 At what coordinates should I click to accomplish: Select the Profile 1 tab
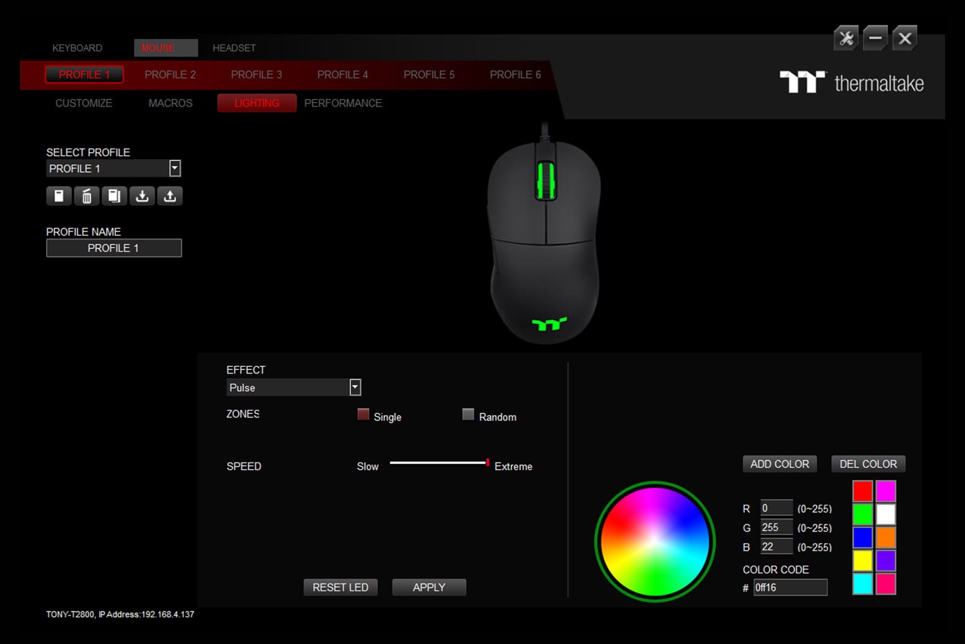click(x=84, y=74)
